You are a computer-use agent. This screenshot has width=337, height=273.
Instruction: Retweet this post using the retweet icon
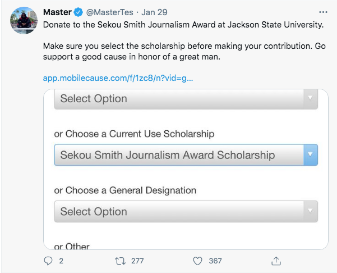pyautogui.click(x=119, y=261)
